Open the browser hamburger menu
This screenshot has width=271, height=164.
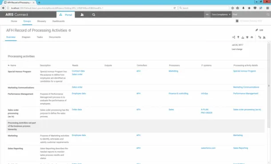pos(267,8)
